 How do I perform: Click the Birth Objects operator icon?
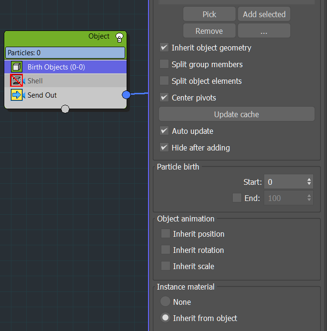(17, 67)
